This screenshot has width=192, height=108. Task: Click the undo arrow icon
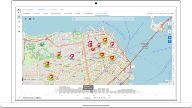[34, 19]
